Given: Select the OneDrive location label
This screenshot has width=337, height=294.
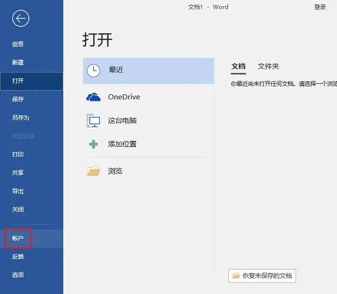Looking at the screenshot, I should pyautogui.click(x=124, y=97).
